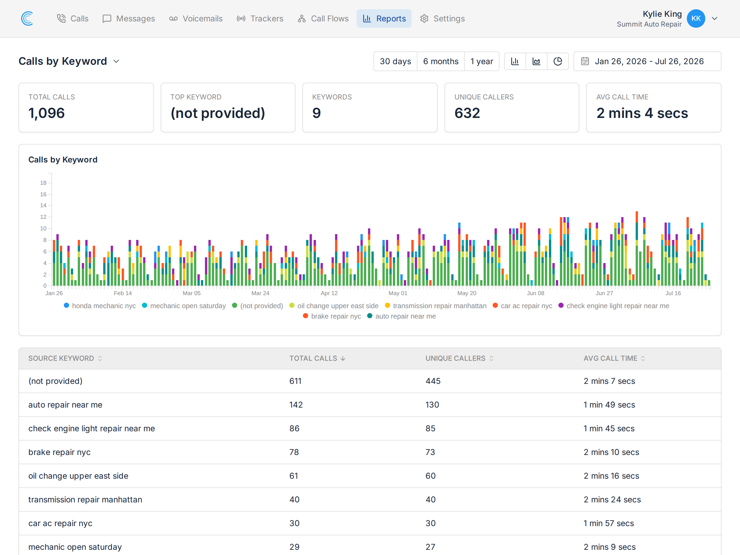The width and height of the screenshot is (740, 555).
Task: Open the Call Flows tab
Action: (323, 18)
